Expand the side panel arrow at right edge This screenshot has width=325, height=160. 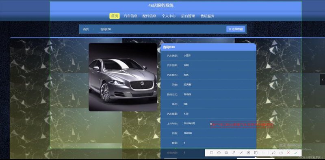(323, 79)
